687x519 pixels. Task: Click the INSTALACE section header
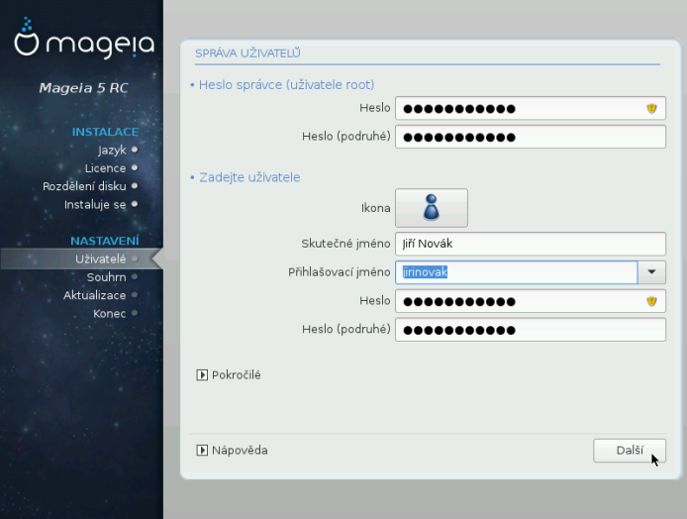(105, 132)
